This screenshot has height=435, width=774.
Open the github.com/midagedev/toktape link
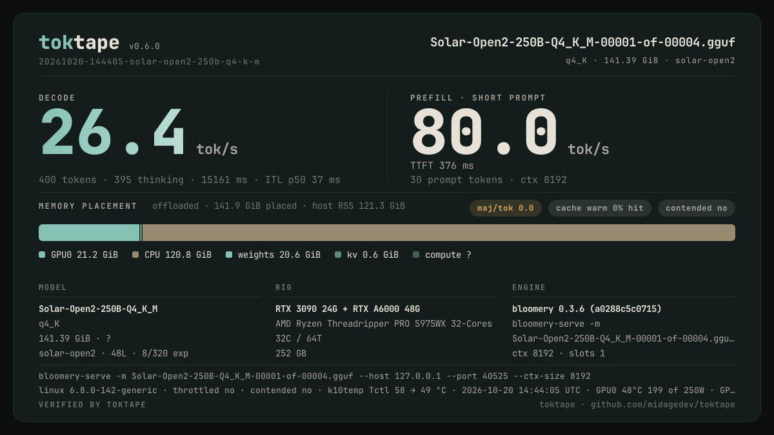tap(663, 405)
